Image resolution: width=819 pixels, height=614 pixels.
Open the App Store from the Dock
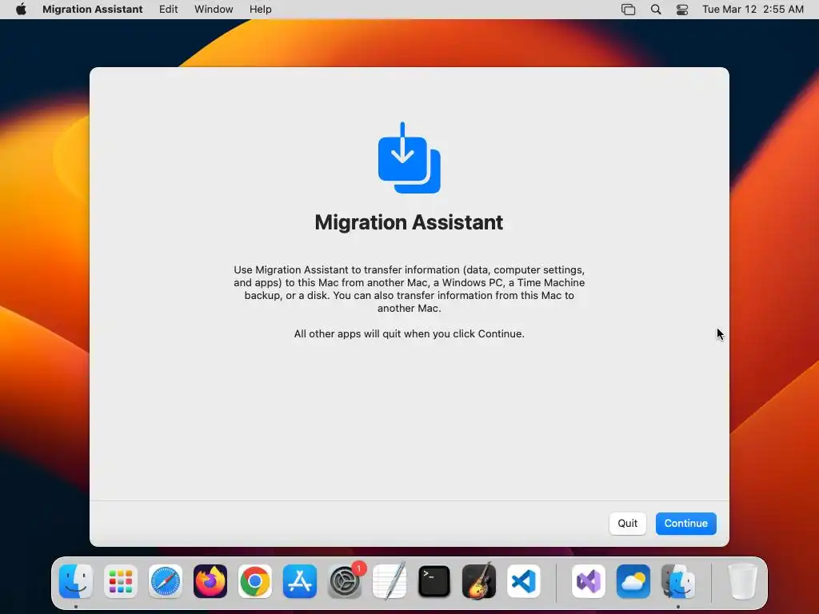[300, 581]
